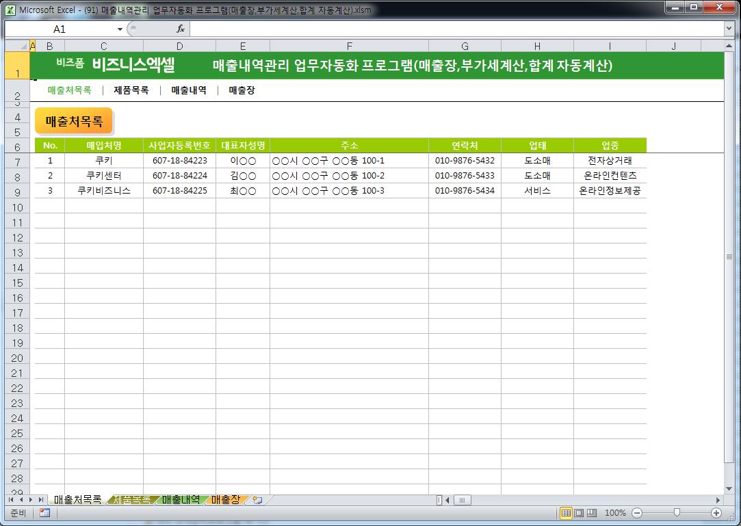Open the 매출장 sheet tab
The width and height of the screenshot is (741, 526).
coord(226,500)
